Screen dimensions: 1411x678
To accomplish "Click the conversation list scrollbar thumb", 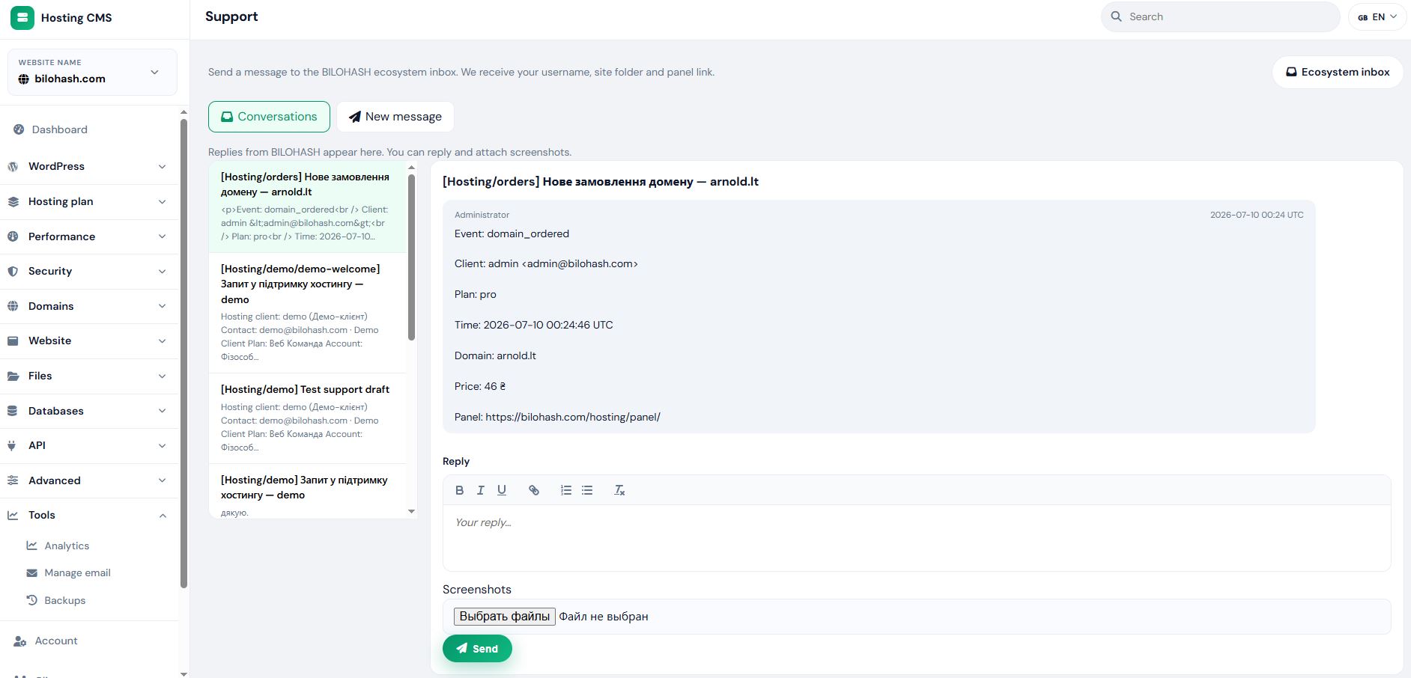I will coord(411,257).
